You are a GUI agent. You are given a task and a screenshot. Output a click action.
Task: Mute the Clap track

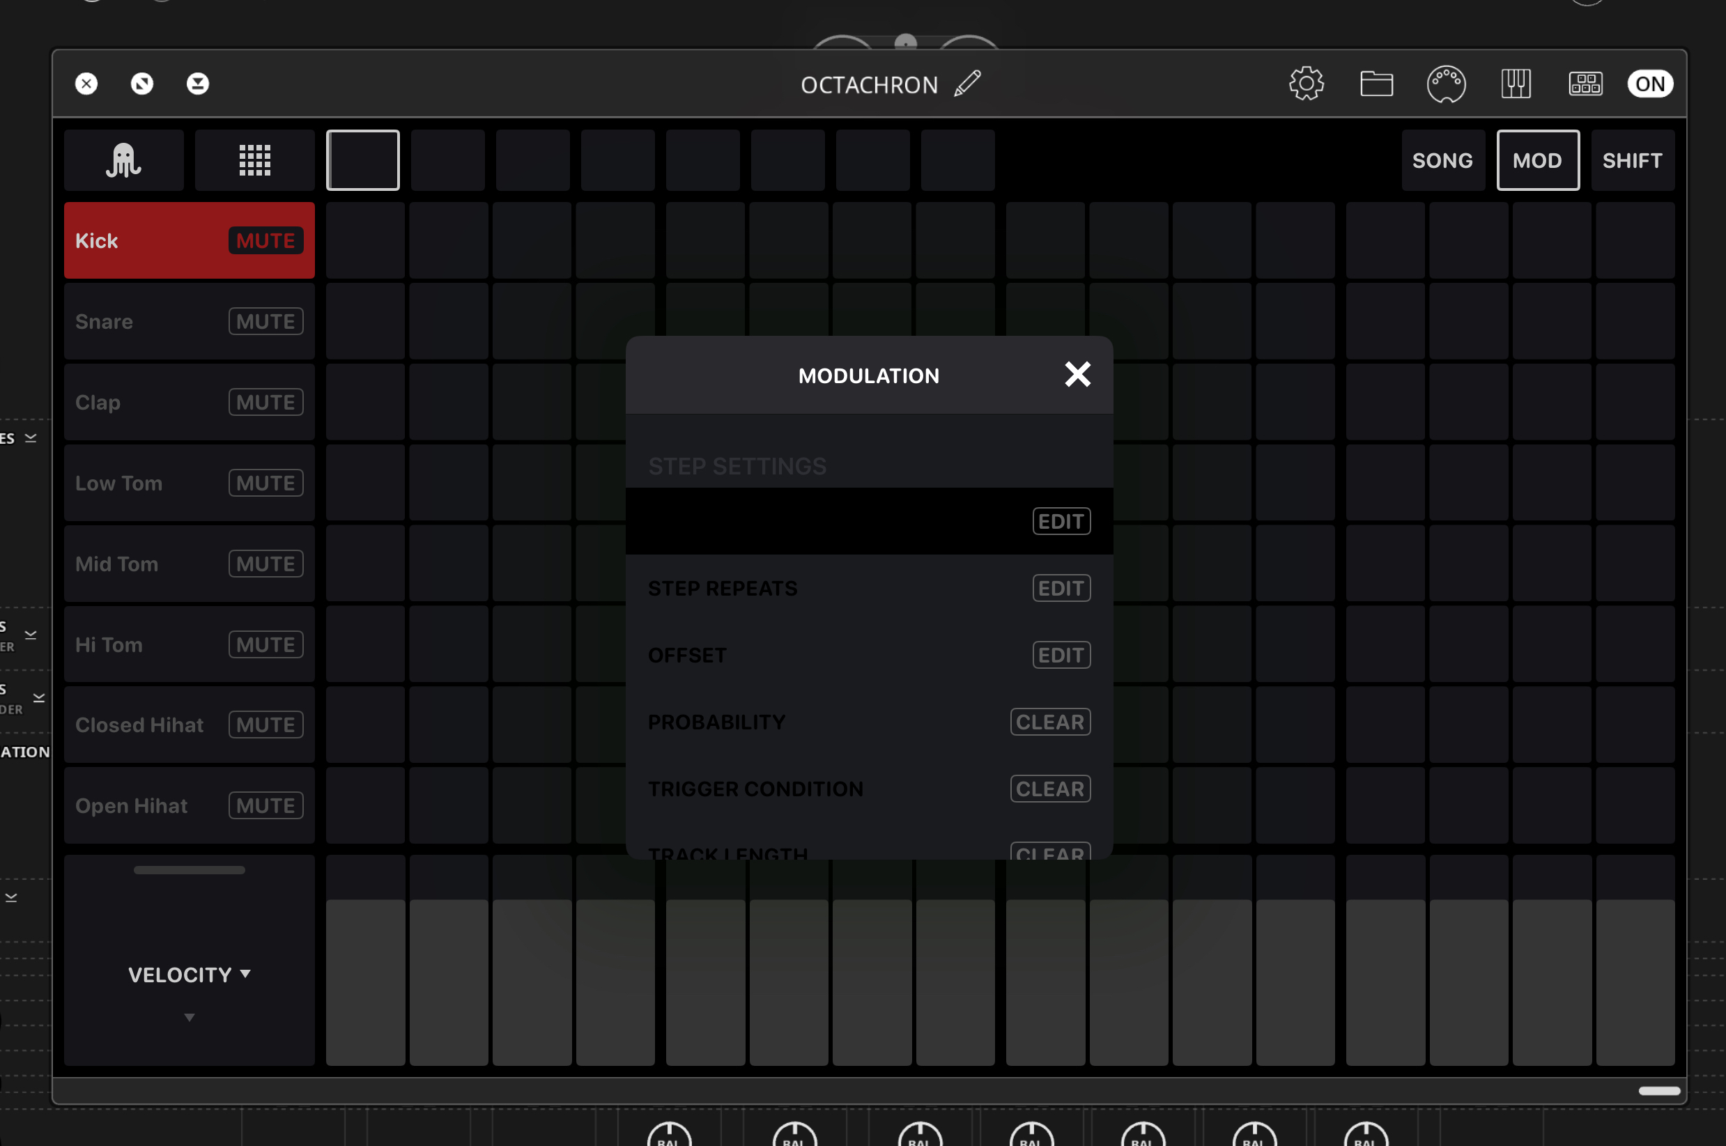265,402
